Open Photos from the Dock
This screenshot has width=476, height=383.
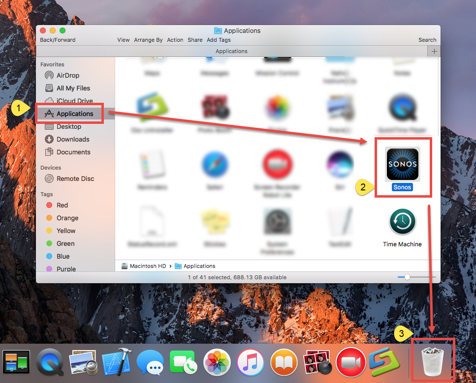coord(217,361)
